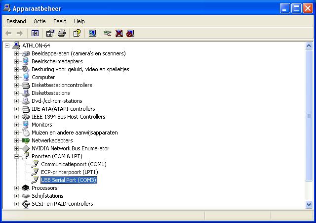The image size is (316, 223).
Task: Click the Disable device toolbar icon
Action: pyautogui.click(x=130, y=34)
